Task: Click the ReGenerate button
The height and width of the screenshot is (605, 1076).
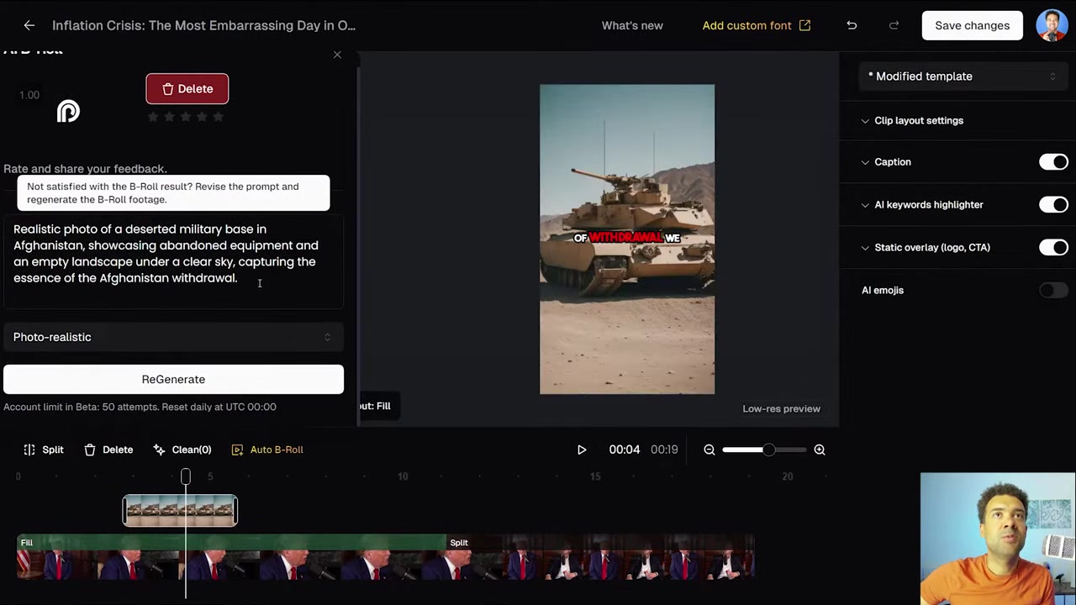Action: 173,379
